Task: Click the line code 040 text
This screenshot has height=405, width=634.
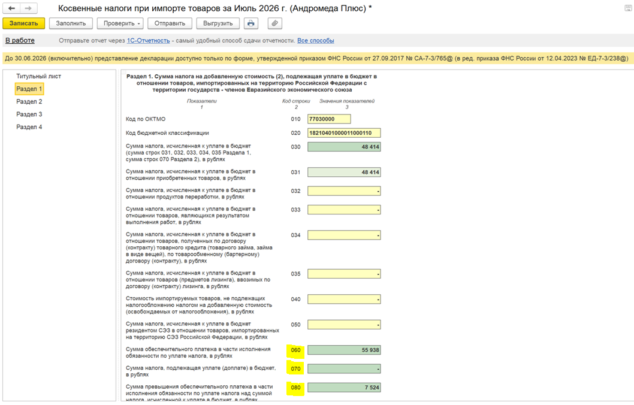Action: (x=295, y=300)
